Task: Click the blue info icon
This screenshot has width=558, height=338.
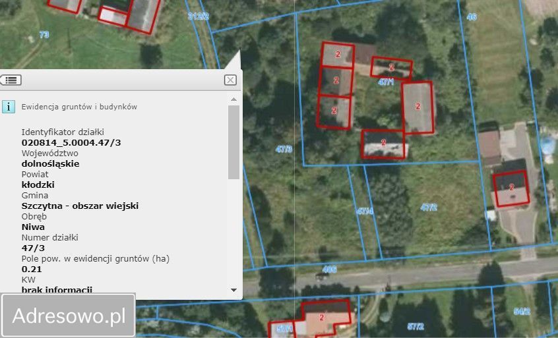Action: click(x=9, y=106)
